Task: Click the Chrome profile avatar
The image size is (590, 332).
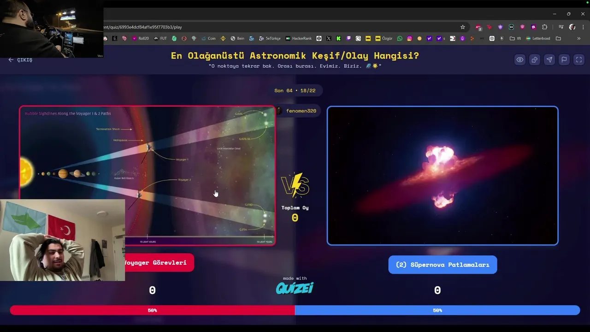Action: tap(572, 27)
